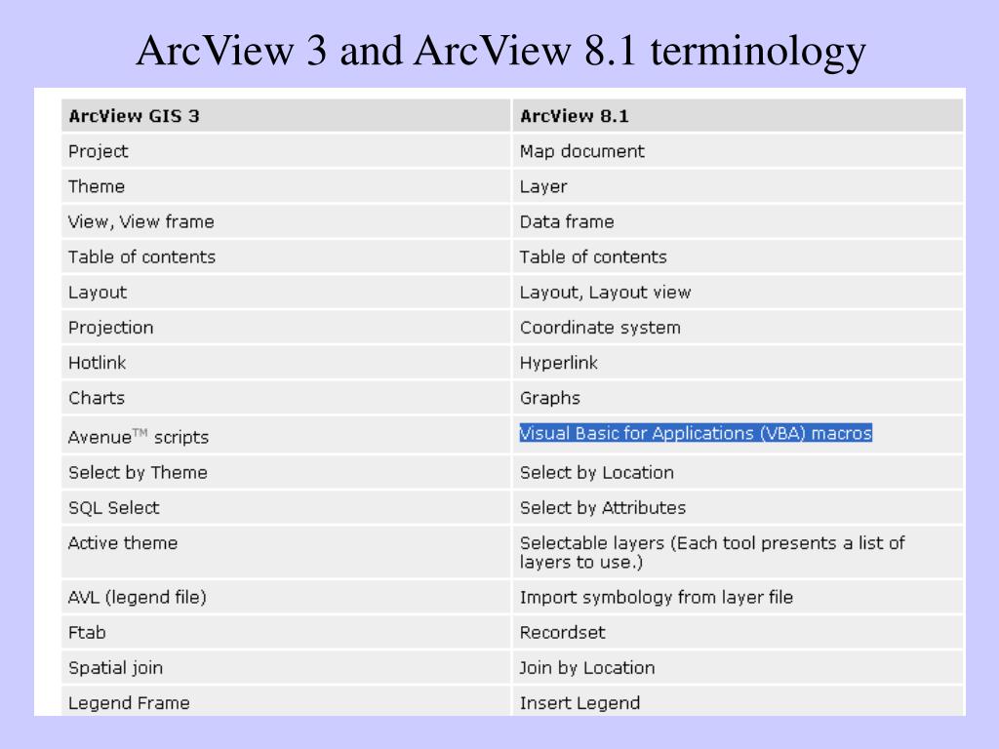The image size is (999, 749).
Task: Select the 'Graphs' cell
Action: click(x=738, y=398)
